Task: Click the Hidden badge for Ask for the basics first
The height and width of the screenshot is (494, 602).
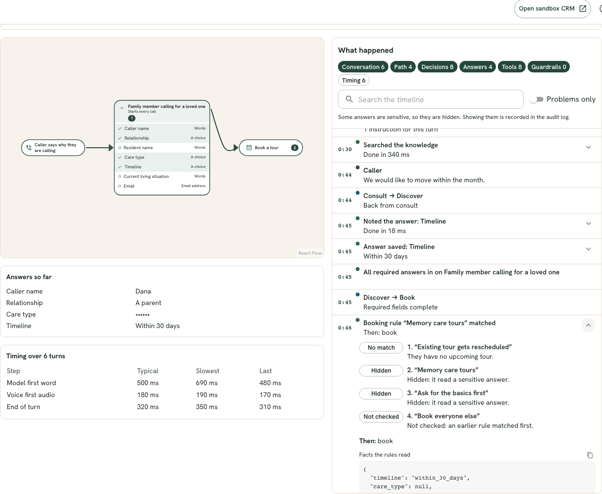Action: coord(381,394)
